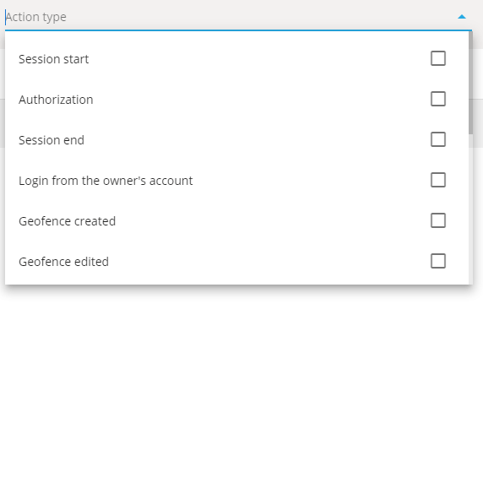Collapse the Action type dropdown arrow
The image size is (483, 483).
pos(461,17)
